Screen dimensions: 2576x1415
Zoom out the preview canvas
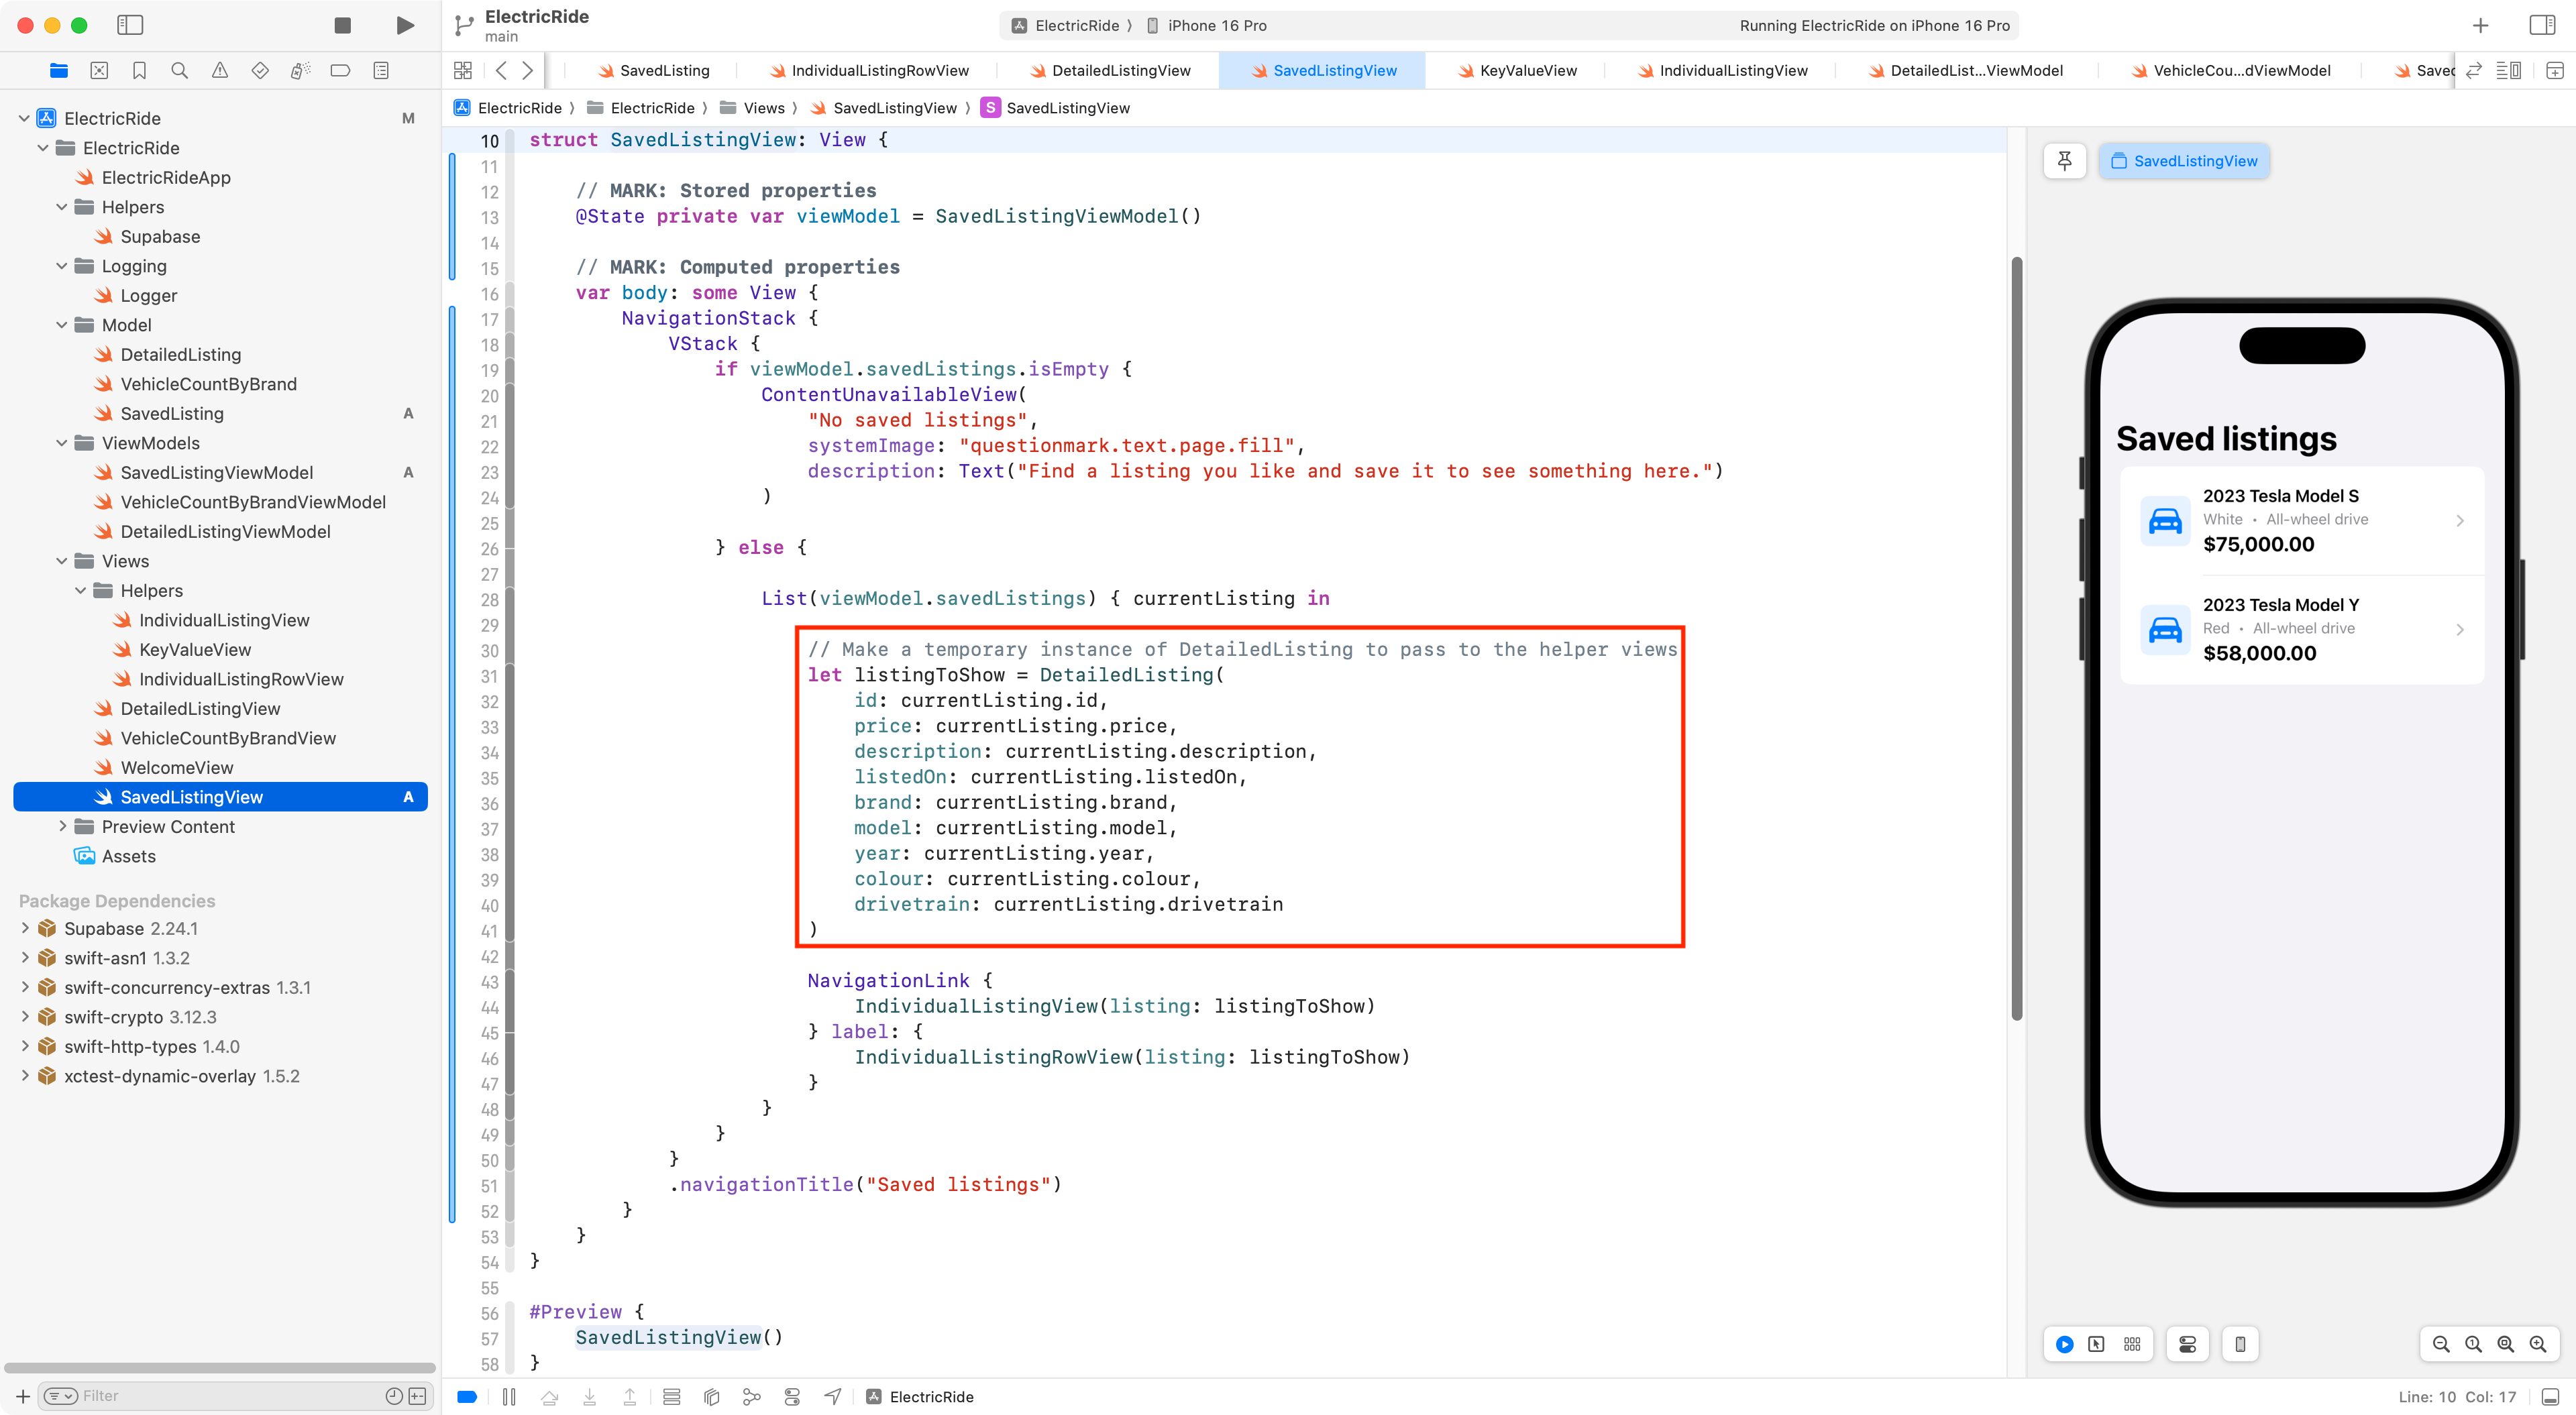(x=2441, y=1344)
